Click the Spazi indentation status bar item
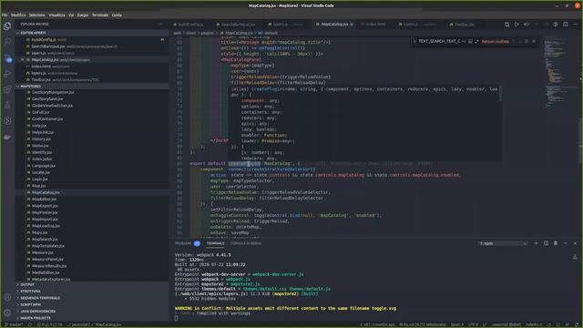Viewport: 583px width, 328px height. pos(457,324)
